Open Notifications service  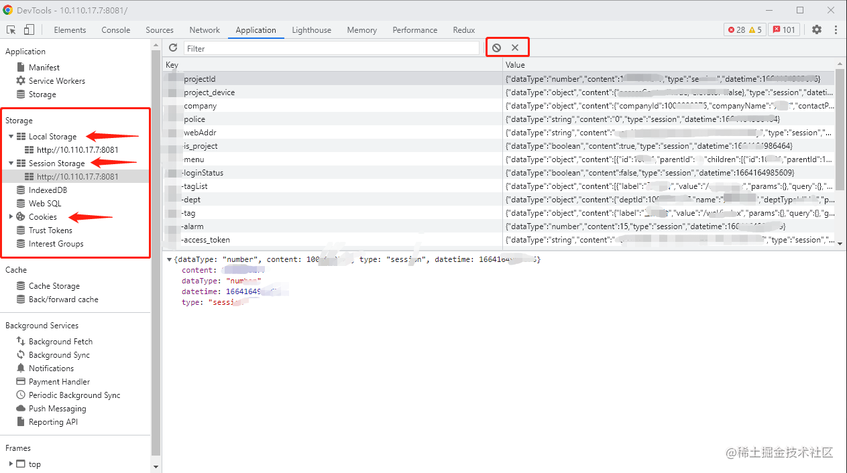[51, 368]
